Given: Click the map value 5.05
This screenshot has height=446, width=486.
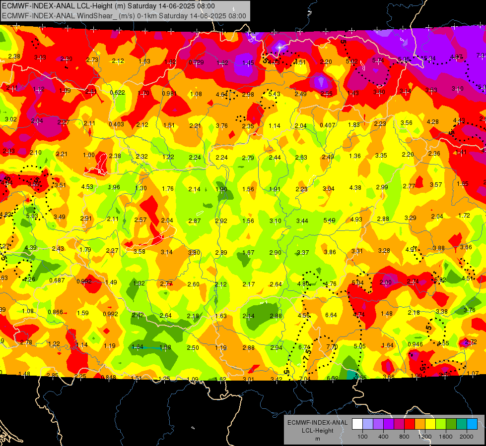Looking at the screenshot, I should click(x=359, y=346).
